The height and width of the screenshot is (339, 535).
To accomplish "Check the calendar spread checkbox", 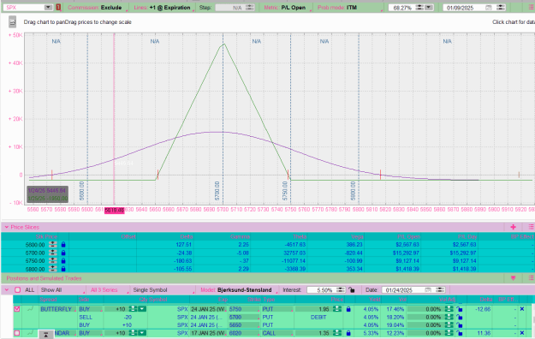I will (17, 333).
